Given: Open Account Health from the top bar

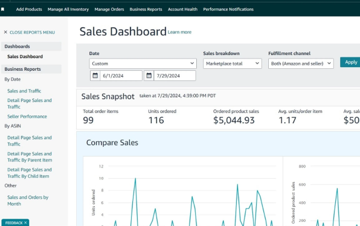Looking at the screenshot, I should click(182, 10).
